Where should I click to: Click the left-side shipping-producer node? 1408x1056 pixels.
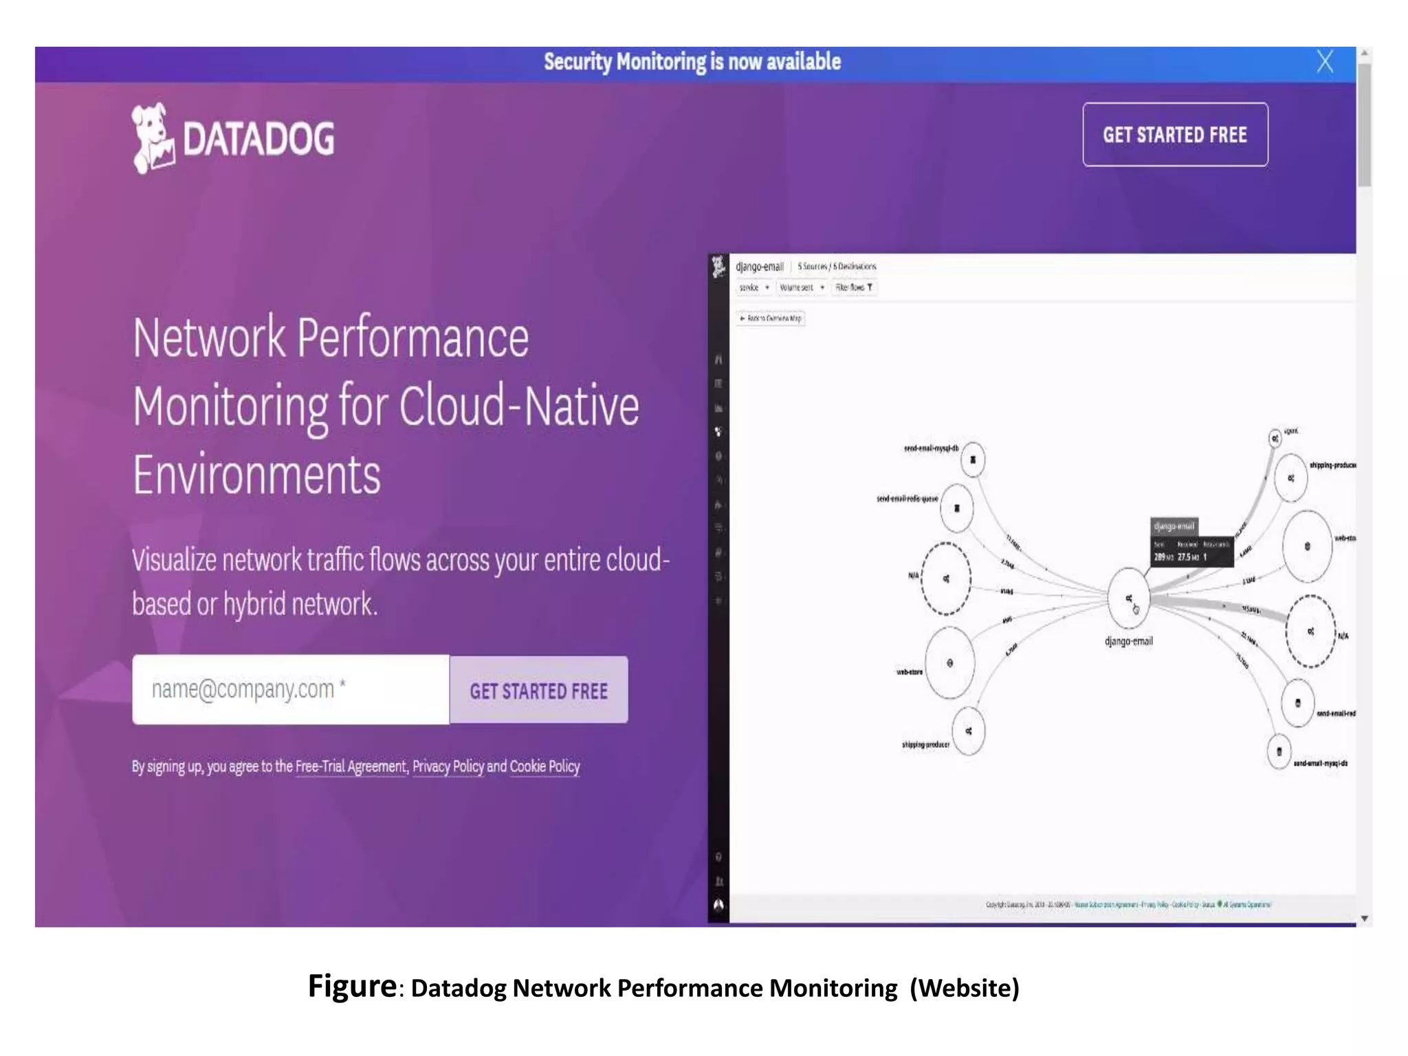[x=968, y=731]
